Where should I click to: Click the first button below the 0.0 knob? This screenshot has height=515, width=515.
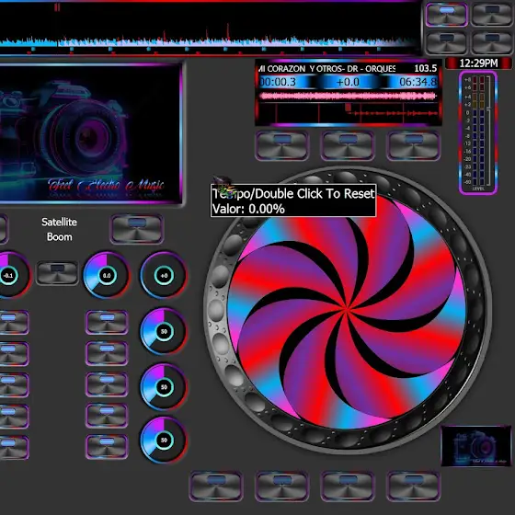pyautogui.click(x=107, y=322)
